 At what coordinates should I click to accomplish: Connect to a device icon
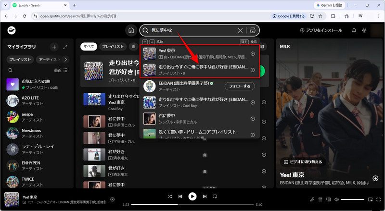click(328, 199)
